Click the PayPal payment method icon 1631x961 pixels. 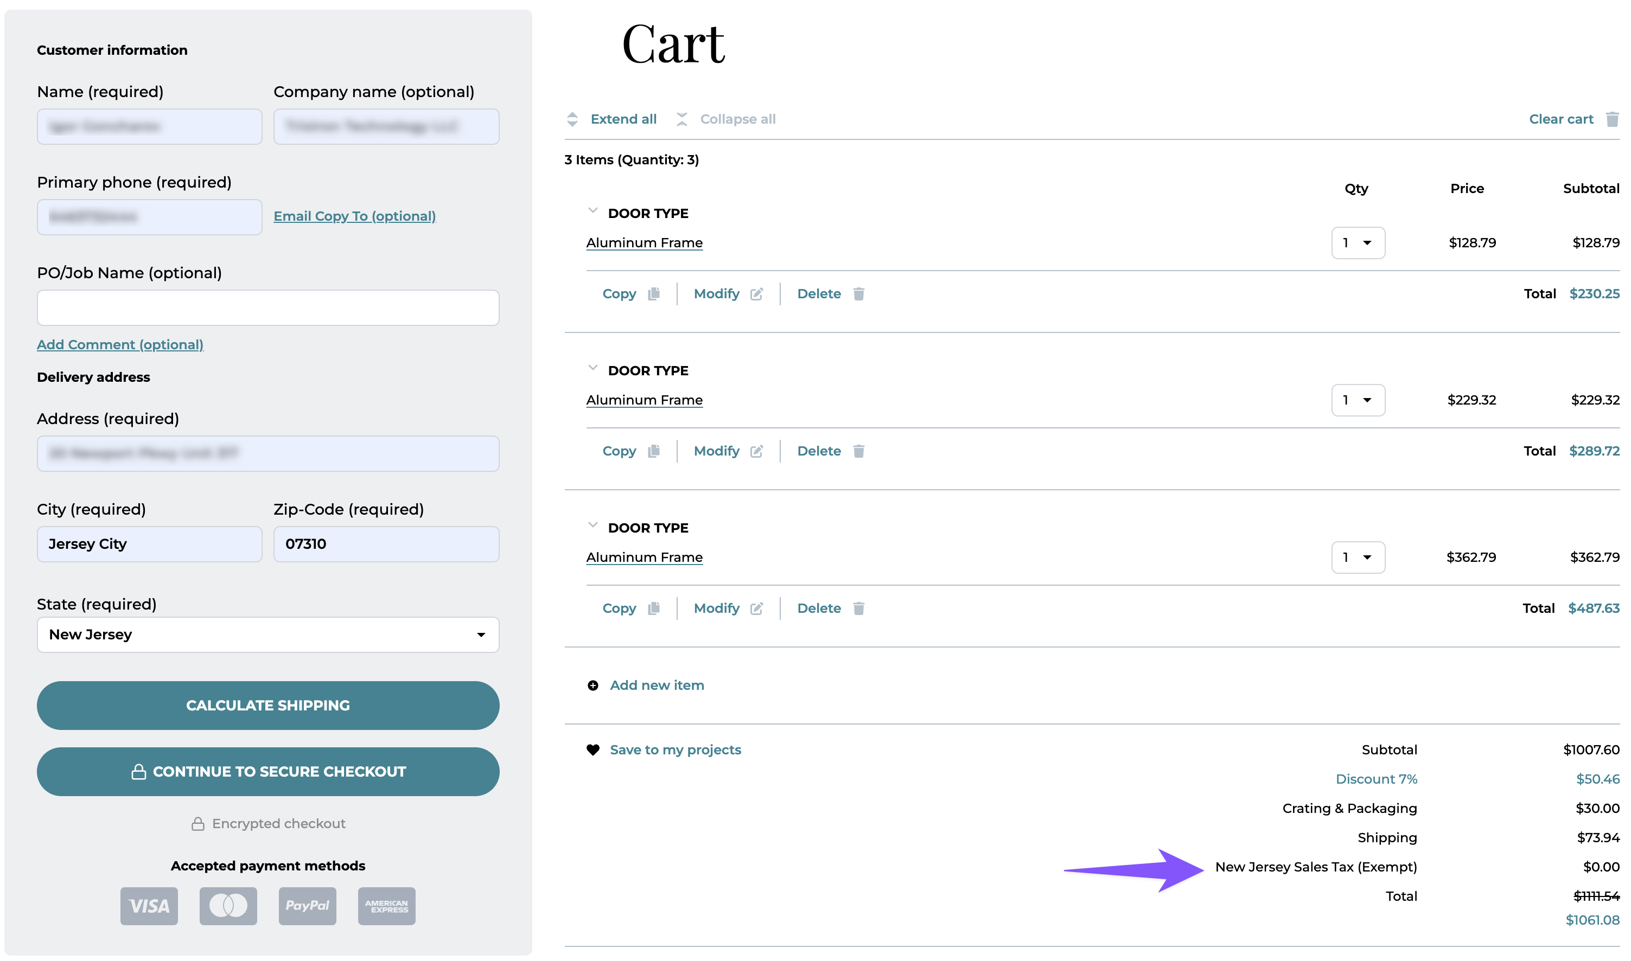[307, 906]
